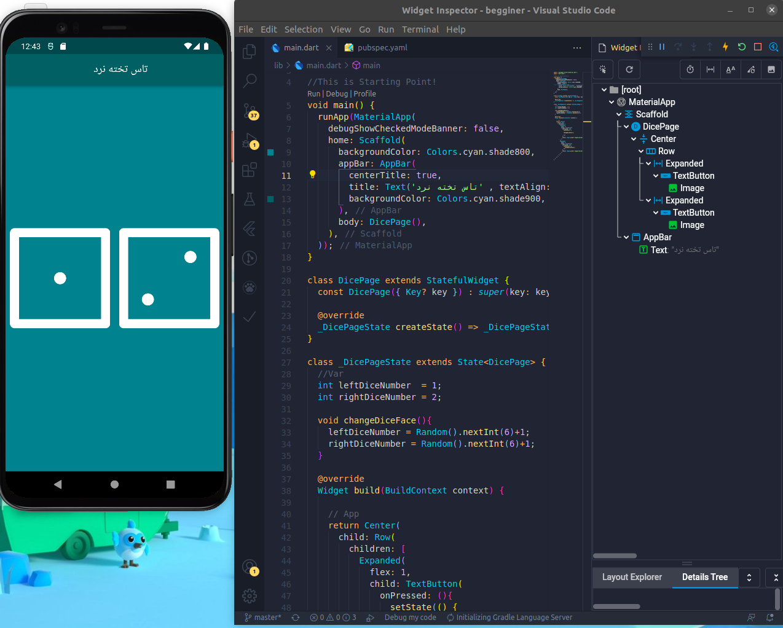Open the Accounts menu icon
Screen dimensions: 783x628
[250, 567]
